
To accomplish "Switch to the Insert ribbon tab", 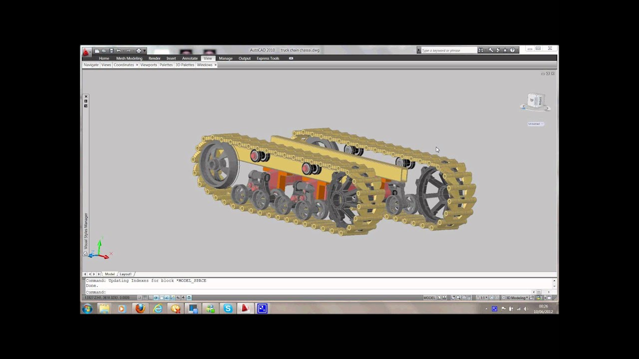I will [x=171, y=58].
